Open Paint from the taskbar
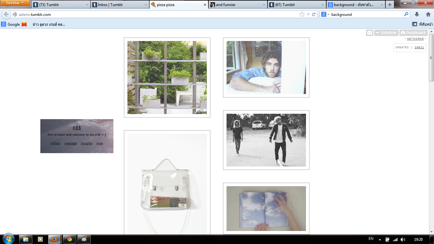The image size is (434, 244). click(84, 239)
